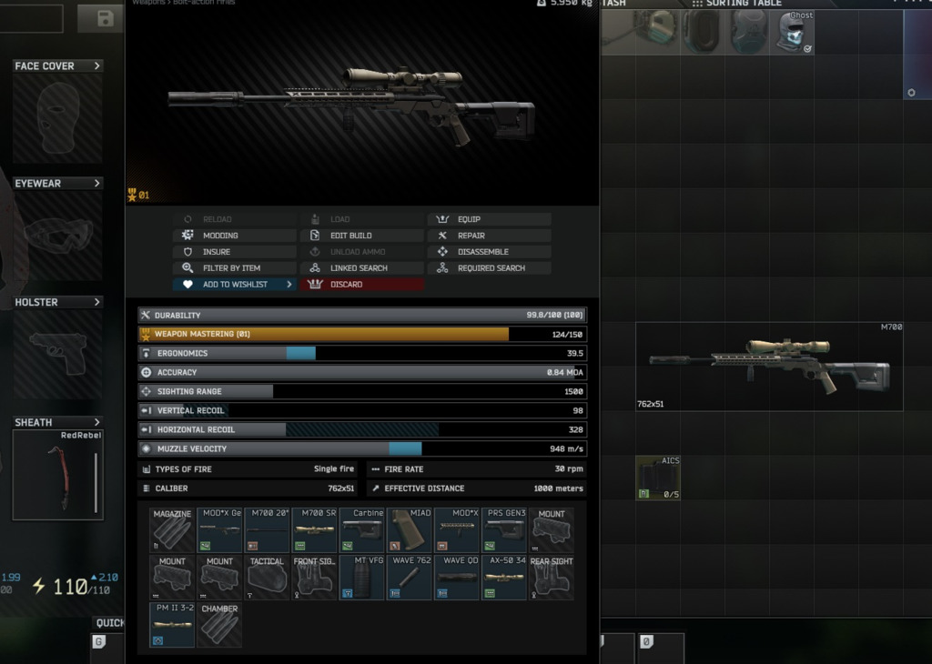Viewport: 932px width, 664px height.
Task: Expand the FACE COVER slot arrow
Action: point(97,65)
